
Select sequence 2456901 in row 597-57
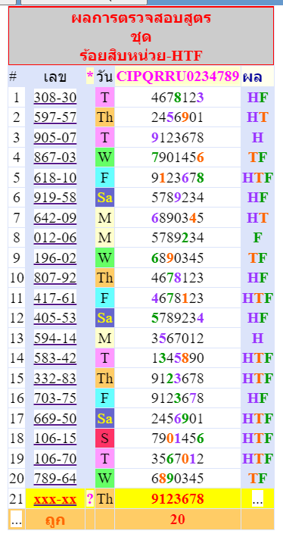point(178,118)
